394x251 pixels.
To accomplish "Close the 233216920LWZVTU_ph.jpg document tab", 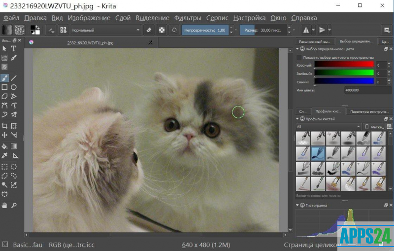I will [150, 43].
